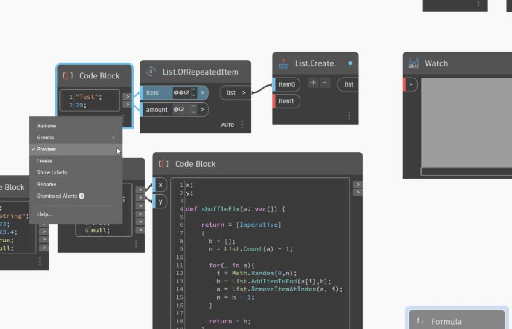Image resolution: width=512 pixels, height=329 pixels.
Task: Expand the chevron on the item input port
Action: pyautogui.click(x=203, y=92)
